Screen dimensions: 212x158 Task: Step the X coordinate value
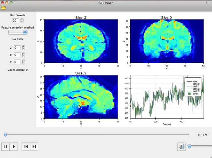coord(24,55)
